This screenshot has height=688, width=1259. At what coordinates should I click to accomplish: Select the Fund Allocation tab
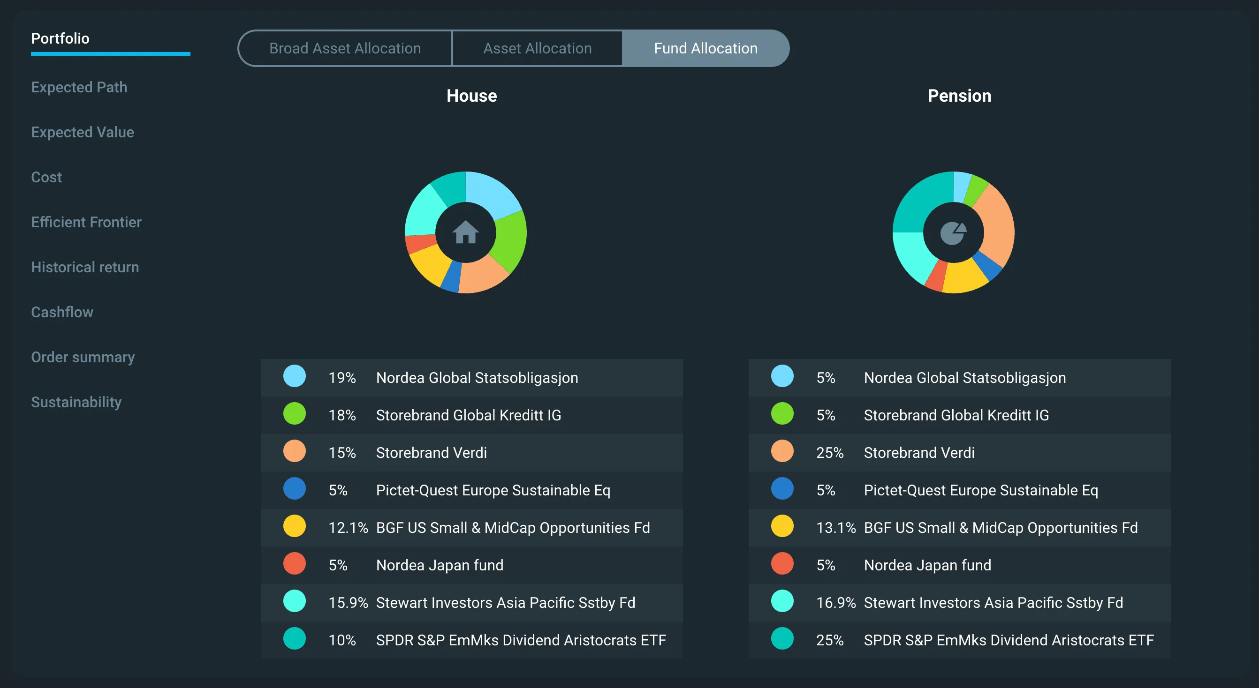point(706,48)
